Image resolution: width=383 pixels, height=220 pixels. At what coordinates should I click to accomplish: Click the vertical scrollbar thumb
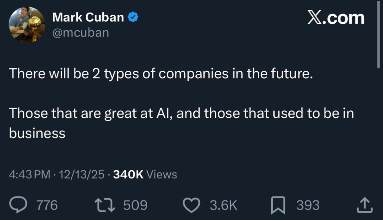click(x=379, y=35)
